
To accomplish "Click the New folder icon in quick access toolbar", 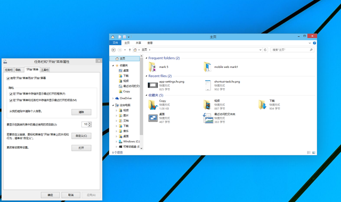I will [x=124, y=37].
